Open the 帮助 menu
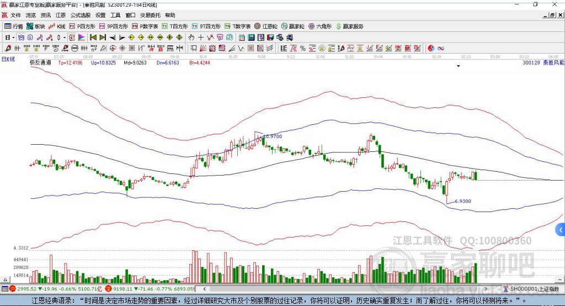Viewport: 565px width, 306px height. [x=170, y=15]
